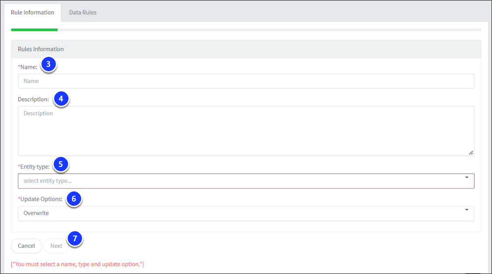This screenshot has width=492, height=274.
Task: Click the '*Name:' field label
Action: coord(28,67)
